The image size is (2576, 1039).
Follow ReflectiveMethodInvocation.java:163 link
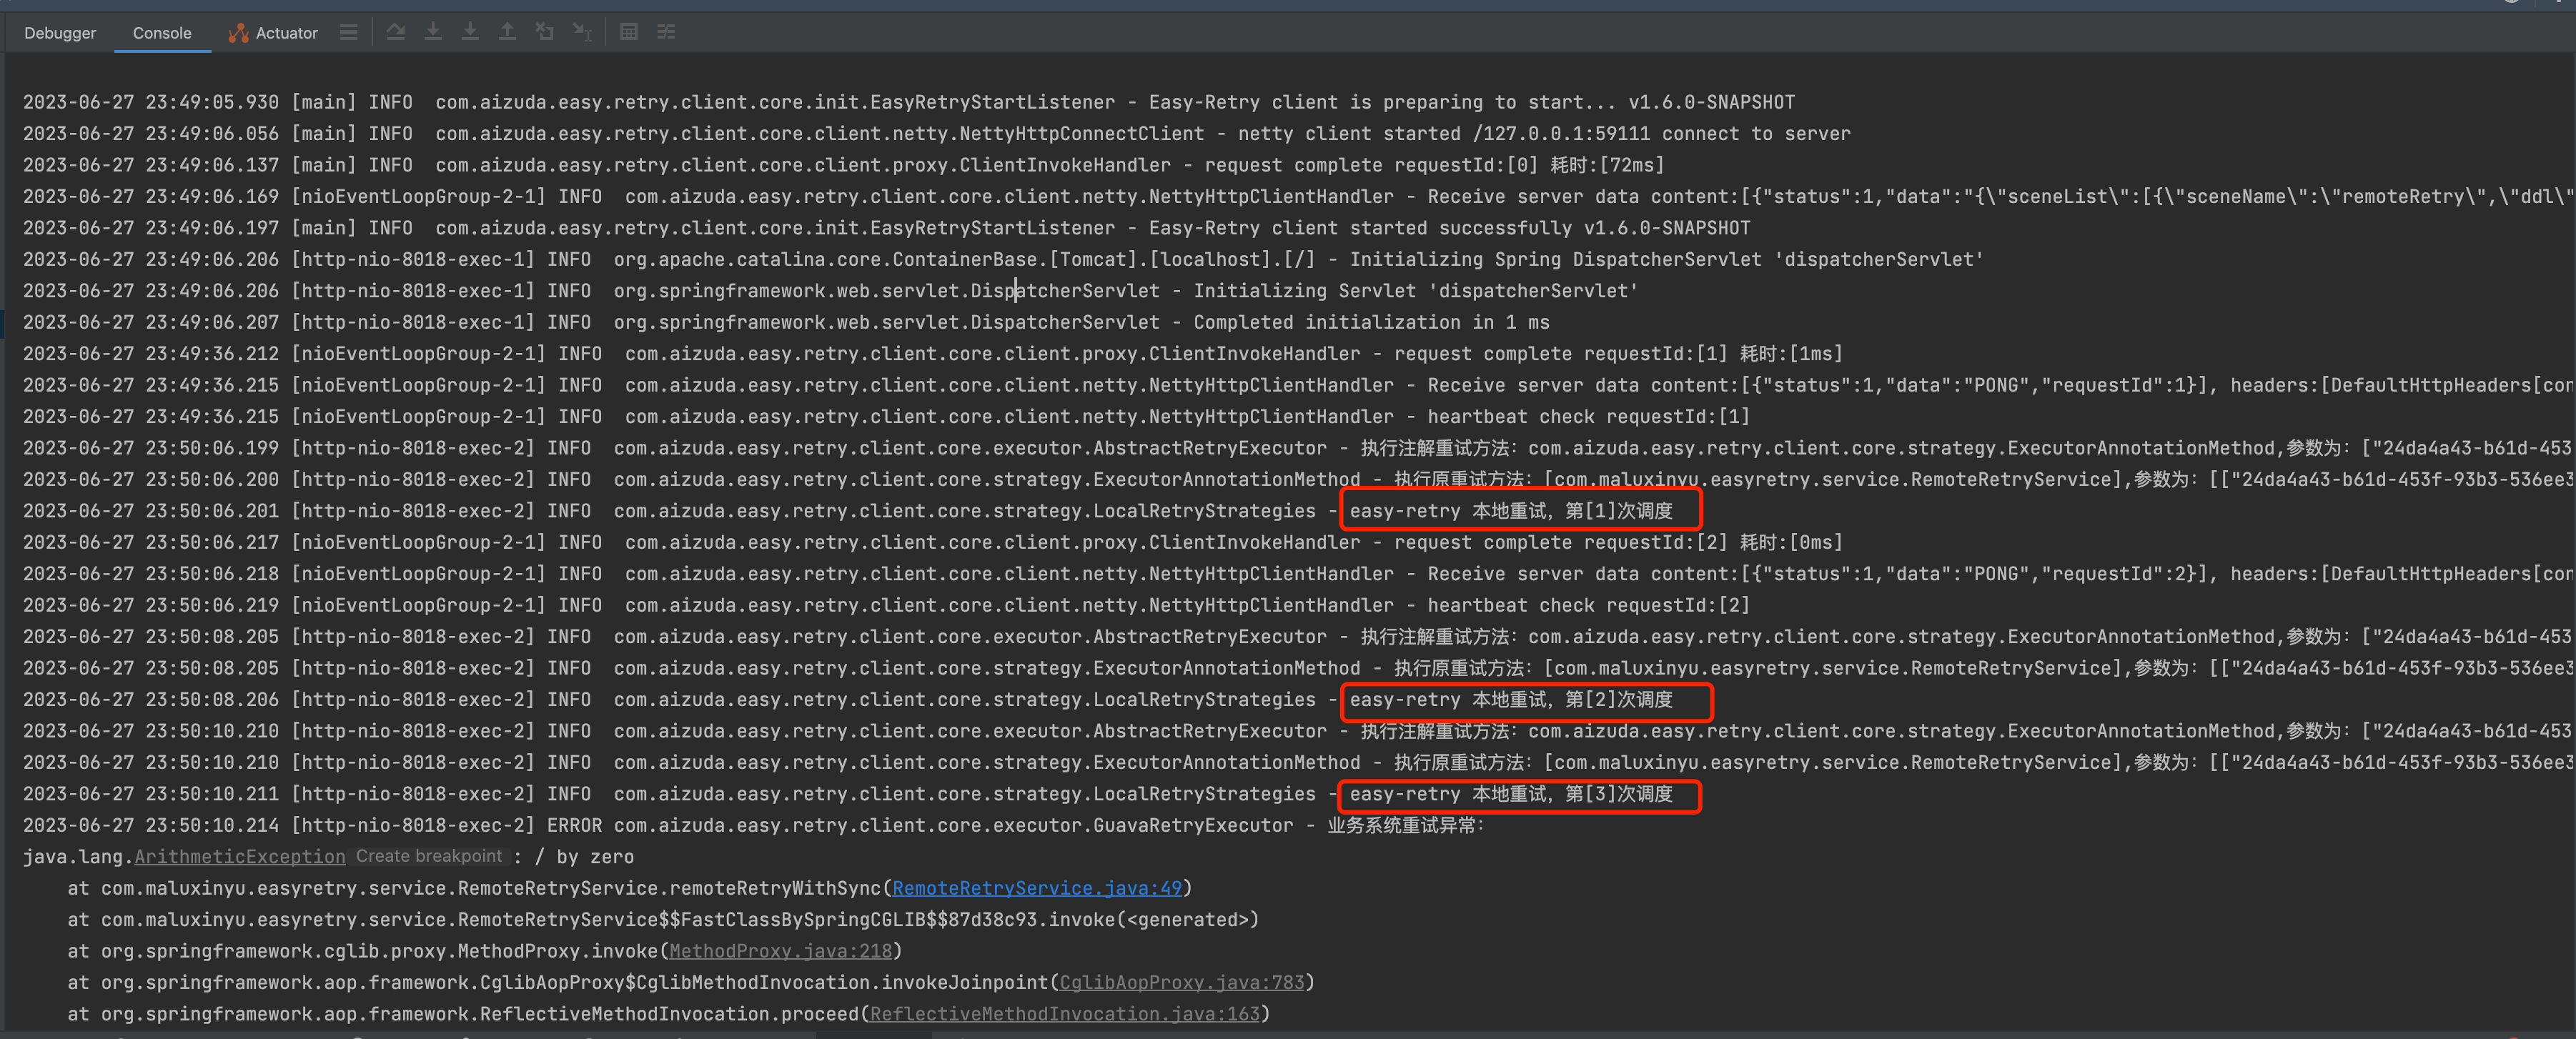[1064, 1014]
